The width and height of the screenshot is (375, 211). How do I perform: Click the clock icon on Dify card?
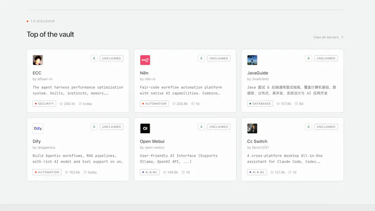tap(85, 172)
